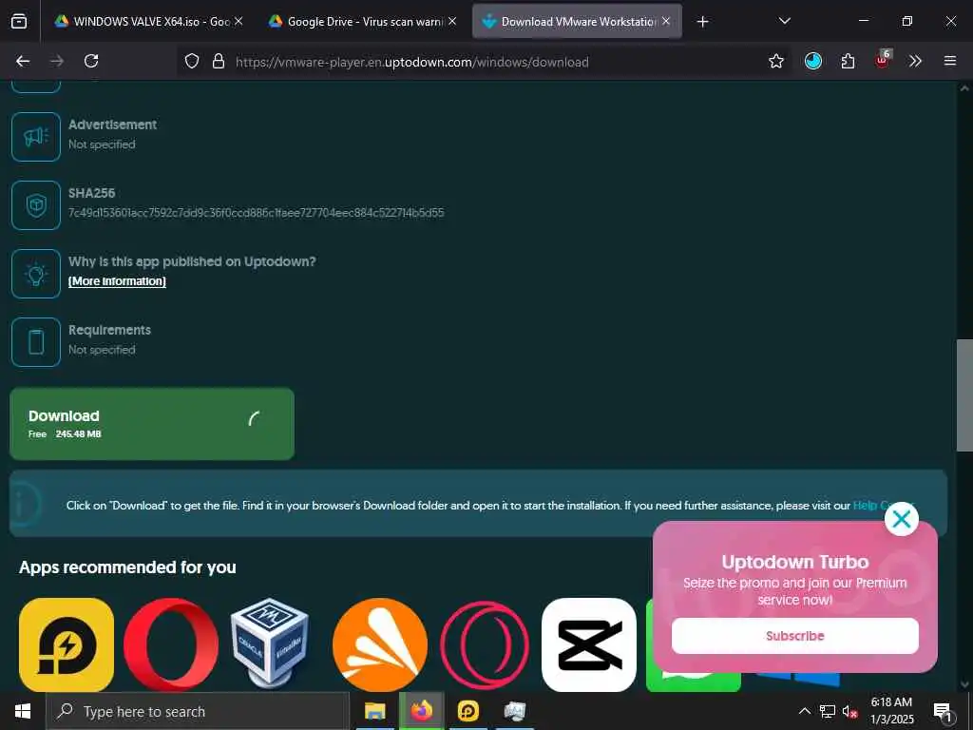The height and width of the screenshot is (730, 973).
Task: Bookmark this page with the star
Action: pos(775,61)
